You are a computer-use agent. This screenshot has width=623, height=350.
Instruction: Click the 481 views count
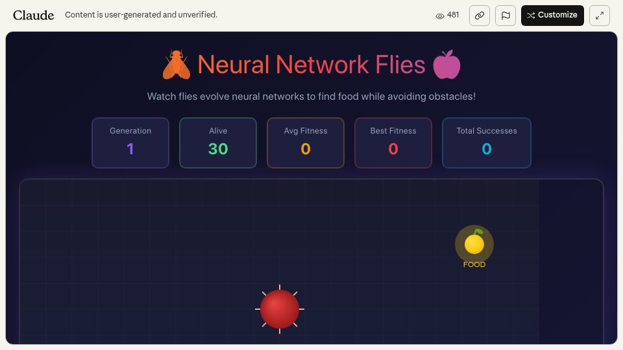click(x=453, y=15)
